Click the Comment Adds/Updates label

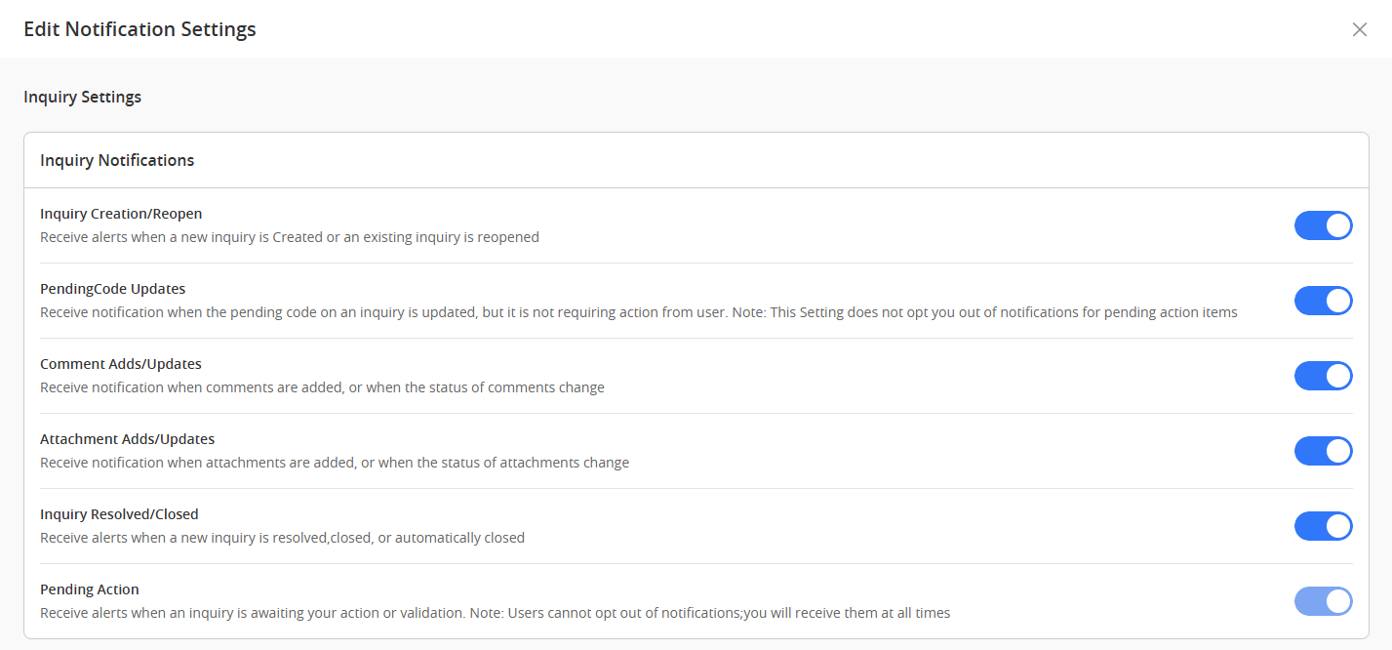[120, 364]
